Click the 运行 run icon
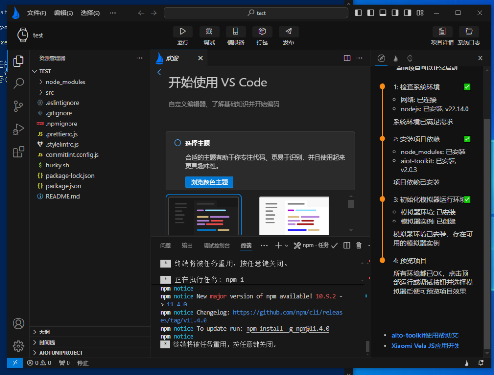 pyautogui.click(x=182, y=31)
